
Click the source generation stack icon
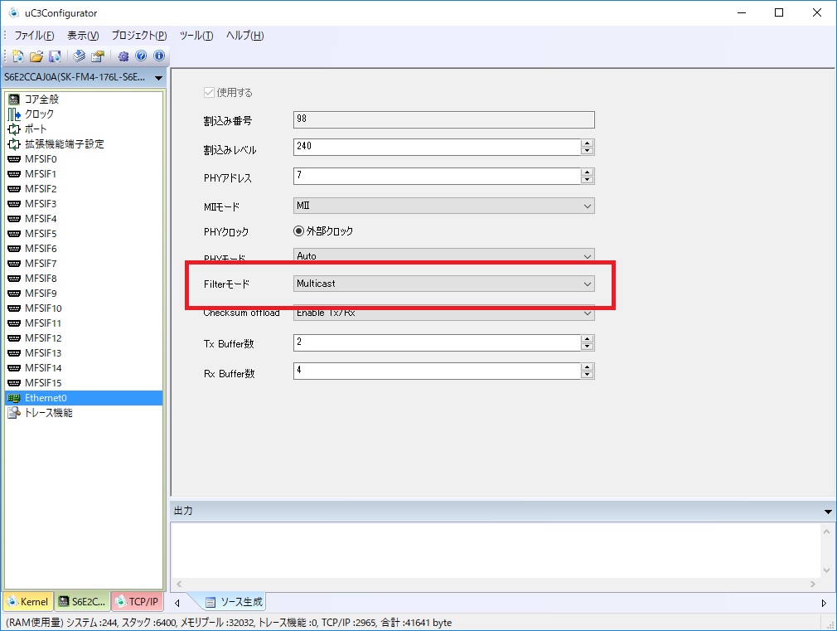tap(80, 56)
